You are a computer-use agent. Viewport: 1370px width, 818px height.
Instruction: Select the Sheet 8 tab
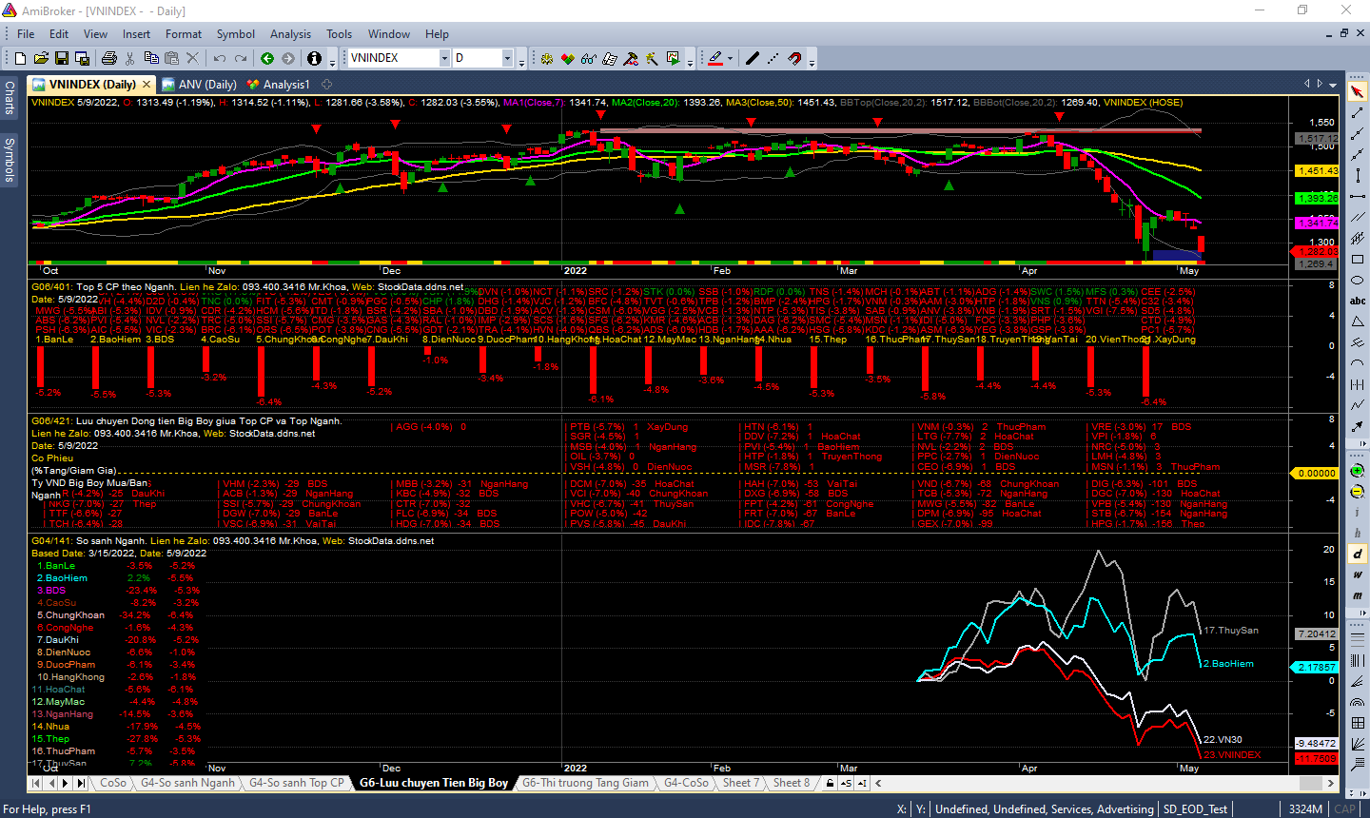(x=792, y=783)
